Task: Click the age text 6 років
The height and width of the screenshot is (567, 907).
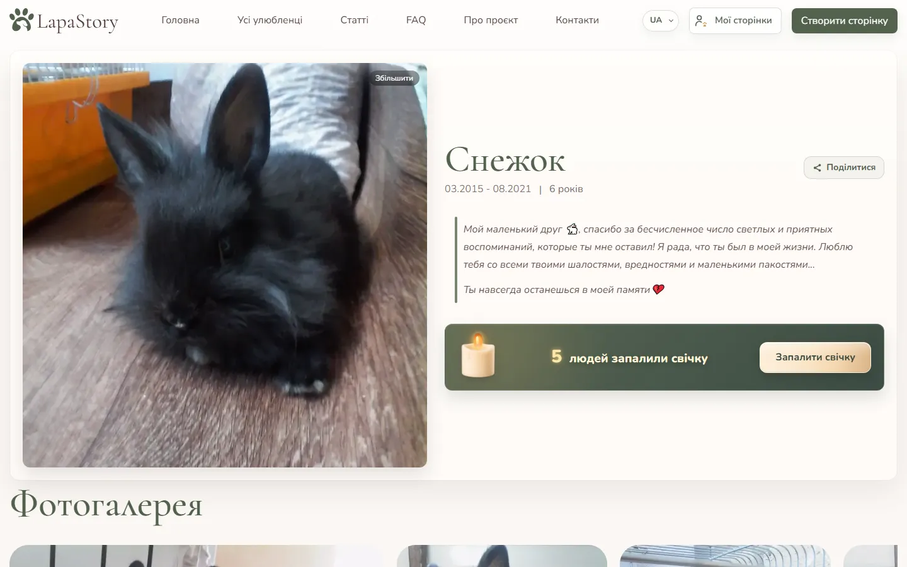Action: point(566,189)
